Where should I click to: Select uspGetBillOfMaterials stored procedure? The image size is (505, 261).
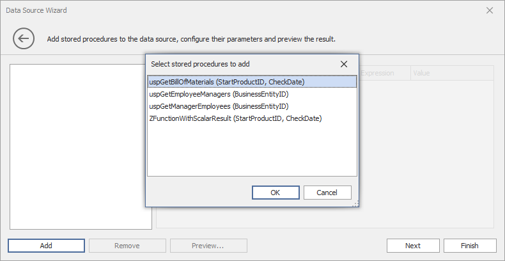(x=252, y=82)
